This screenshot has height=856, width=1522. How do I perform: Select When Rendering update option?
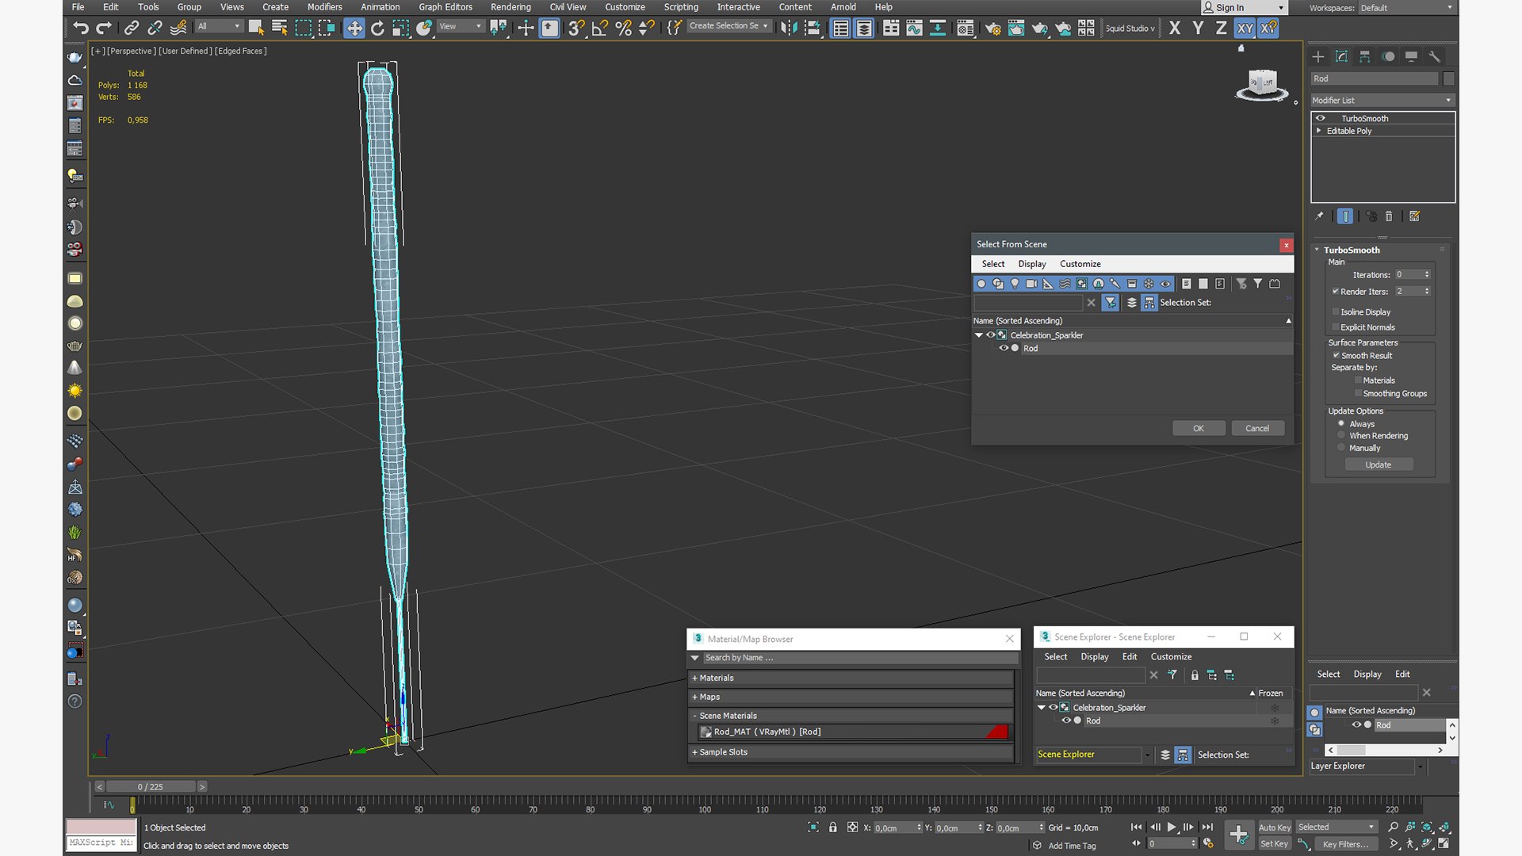tap(1341, 436)
